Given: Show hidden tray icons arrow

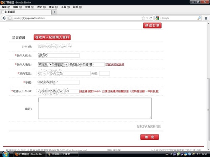Looking at the screenshot, I should click(171, 154).
